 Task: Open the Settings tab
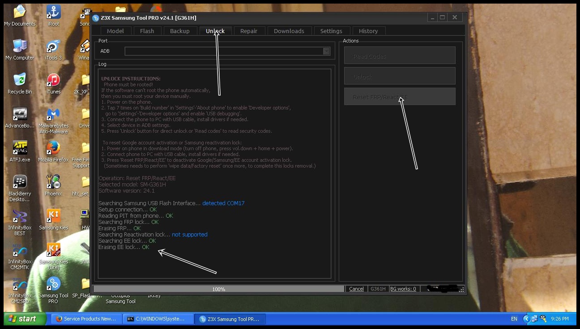pos(331,31)
